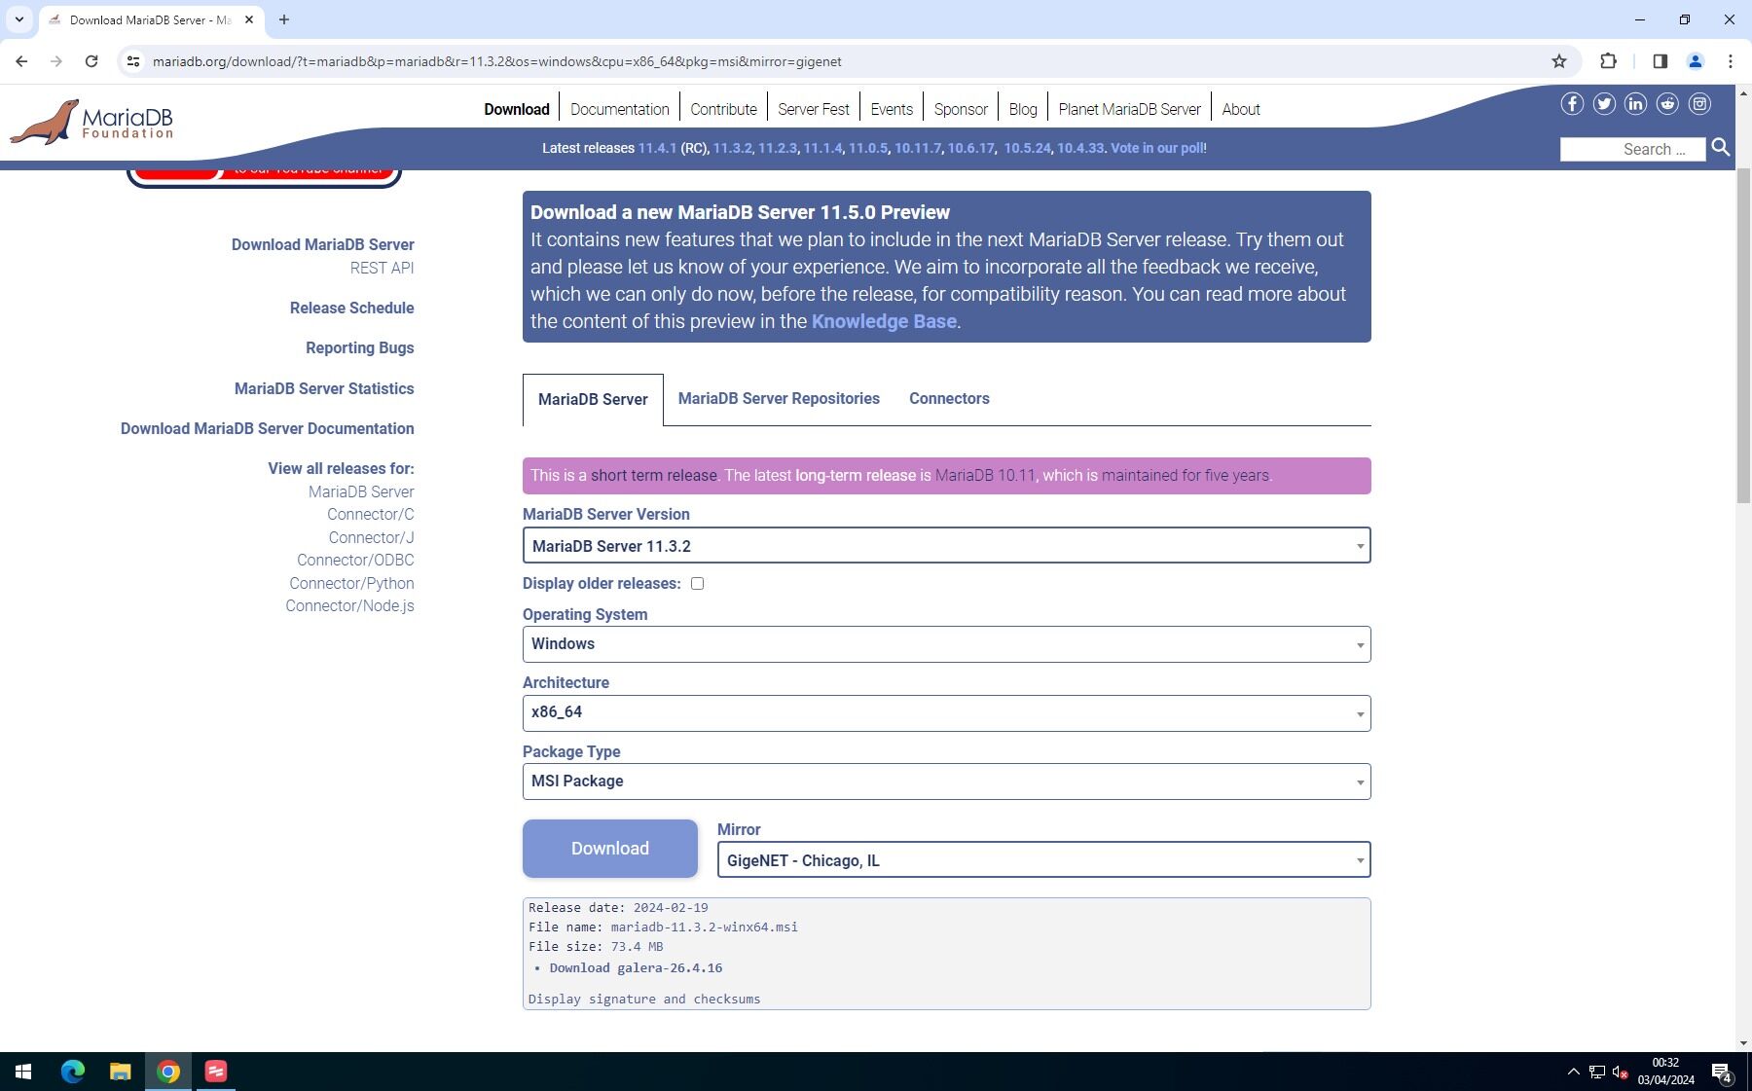Click the taskbar clock and date
The width and height of the screenshot is (1752, 1091).
pos(1665,1072)
